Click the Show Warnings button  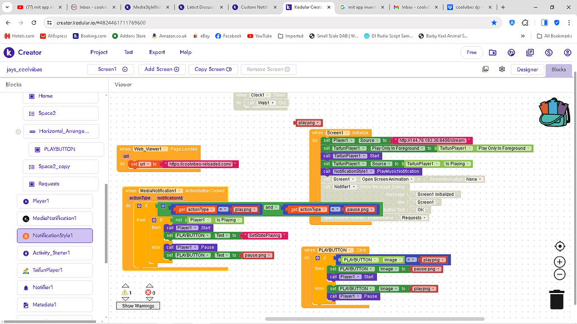tap(138, 305)
